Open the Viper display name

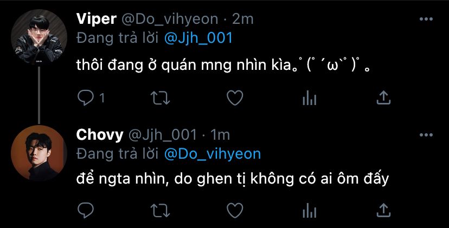[x=97, y=19]
